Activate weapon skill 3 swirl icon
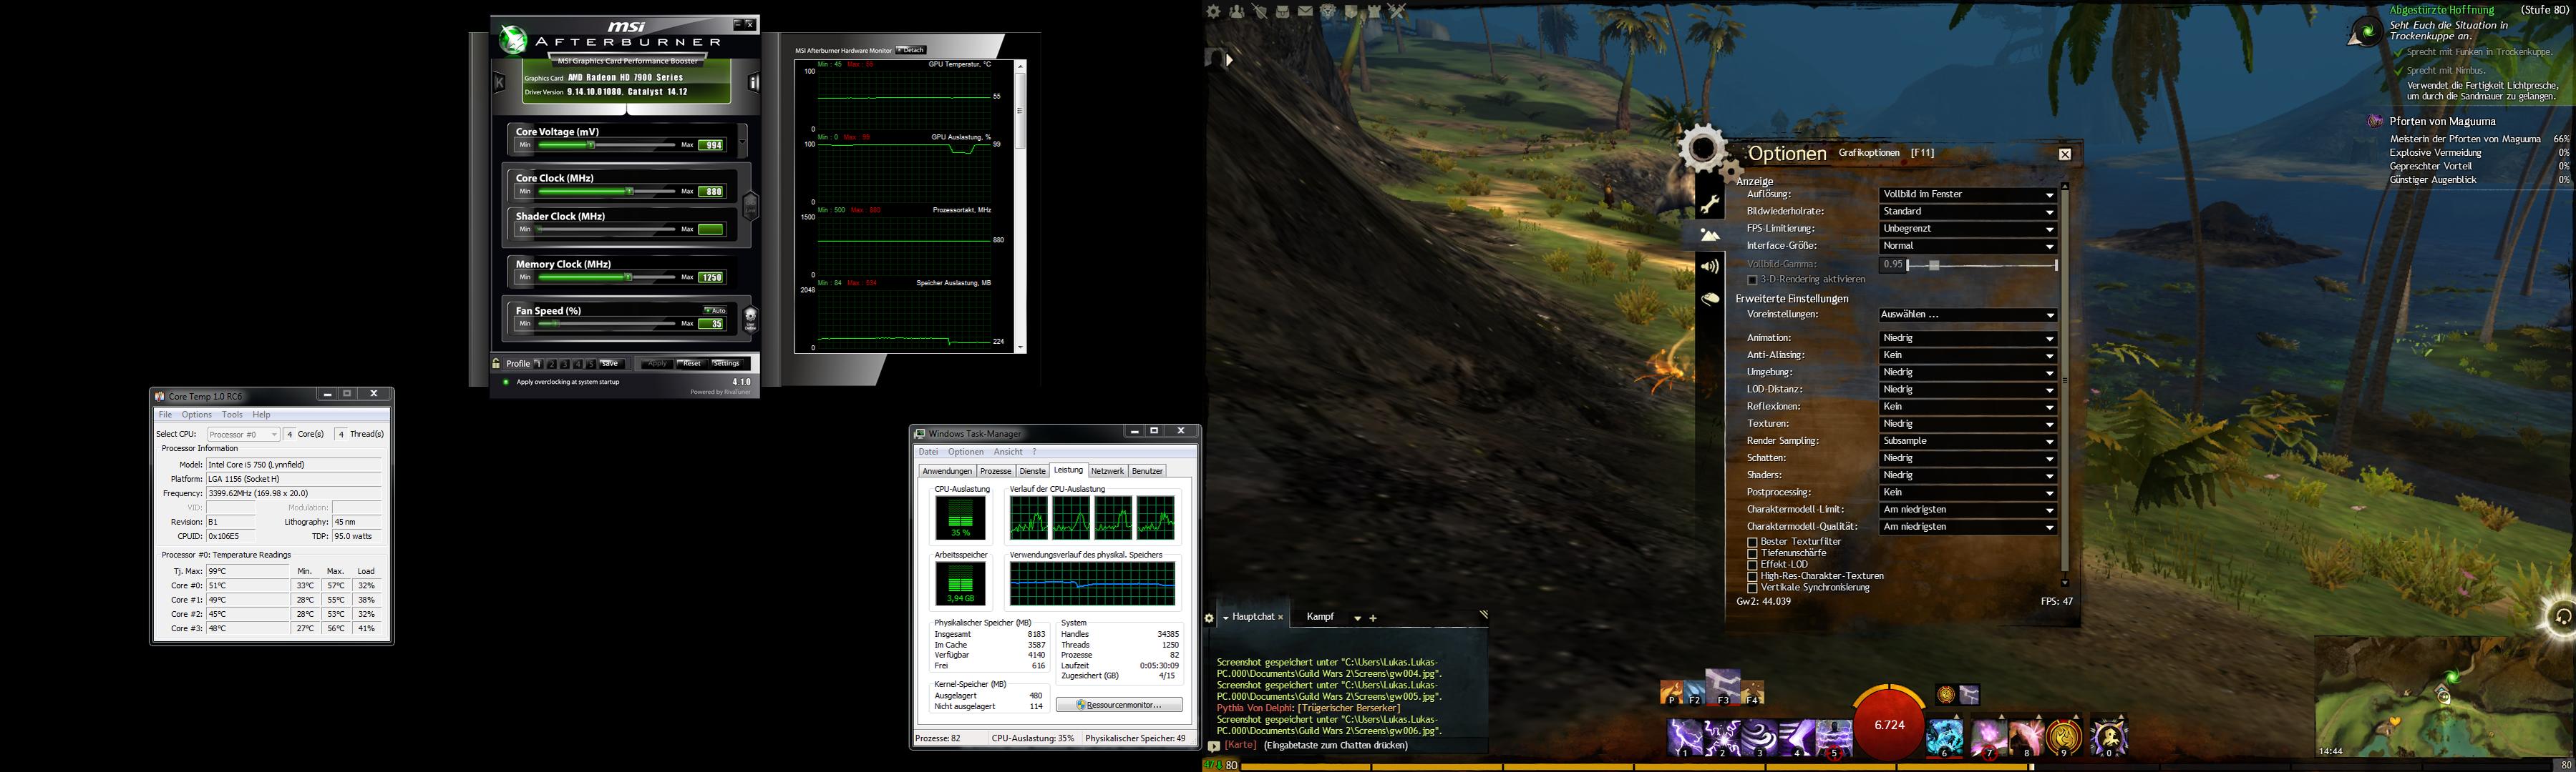 [1759, 737]
